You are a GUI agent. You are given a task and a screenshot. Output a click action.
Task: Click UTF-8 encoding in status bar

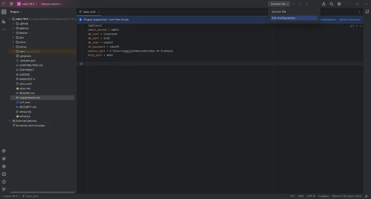311,196
